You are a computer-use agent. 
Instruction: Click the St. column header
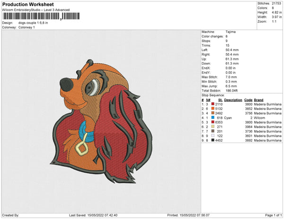point(220,100)
